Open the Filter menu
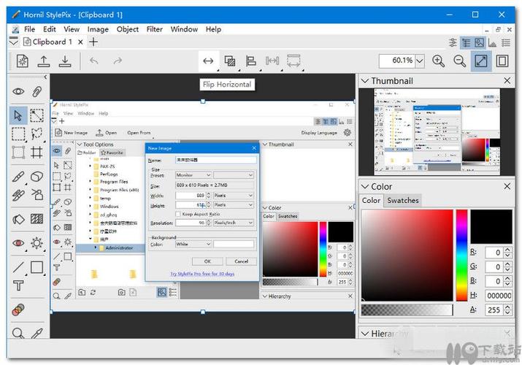The height and width of the screenshot is (365, 522). coord(155,29)
